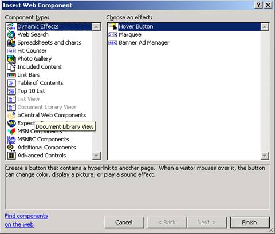Select Additional Components in the list

tap(42, 148)
